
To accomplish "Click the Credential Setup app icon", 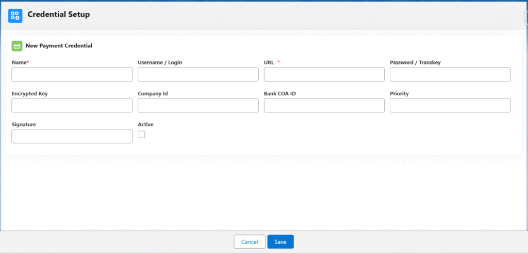I will (15, 15).
